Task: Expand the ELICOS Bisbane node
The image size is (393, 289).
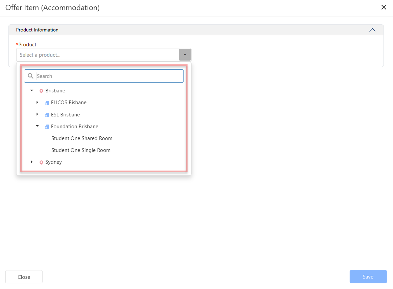Action: 37,103
